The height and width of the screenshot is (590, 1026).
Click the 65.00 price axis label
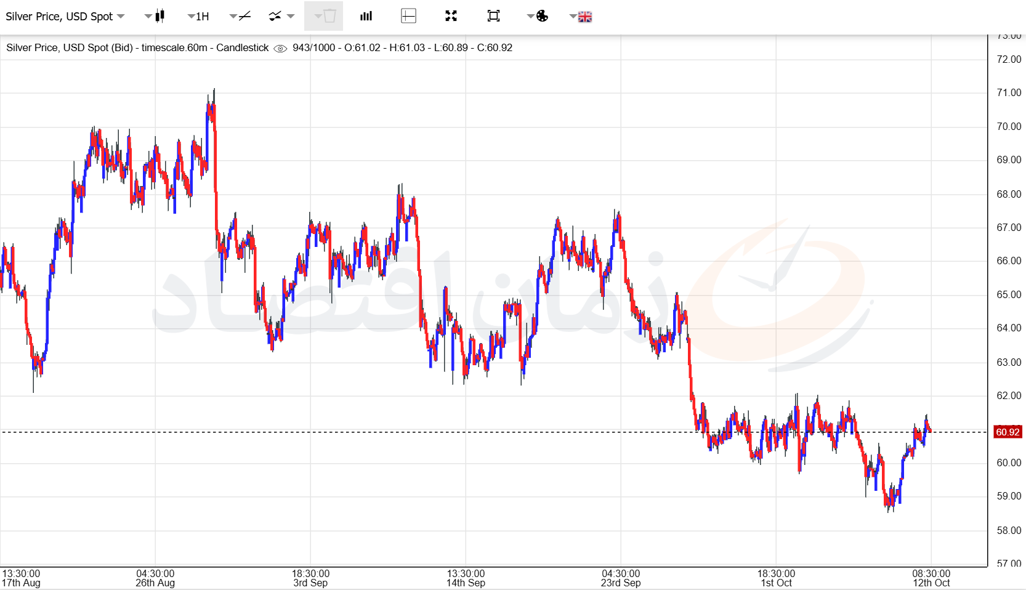pyautogui.click(x=1009, y=294)
